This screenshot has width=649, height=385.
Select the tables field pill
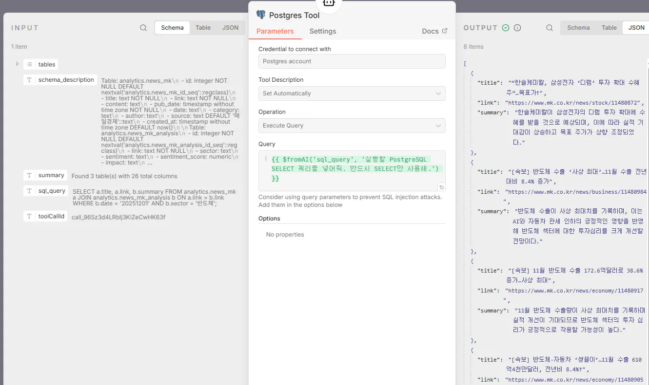click(41, 64)
